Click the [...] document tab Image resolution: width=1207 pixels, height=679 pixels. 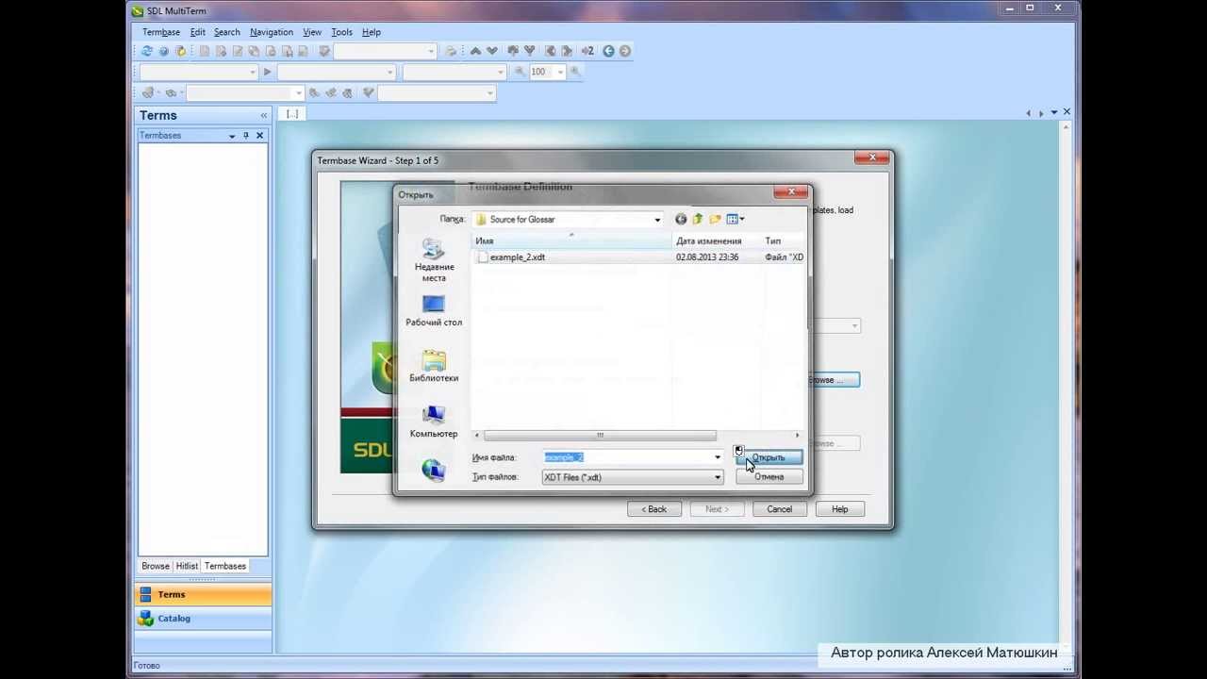[x=292, y=114]
